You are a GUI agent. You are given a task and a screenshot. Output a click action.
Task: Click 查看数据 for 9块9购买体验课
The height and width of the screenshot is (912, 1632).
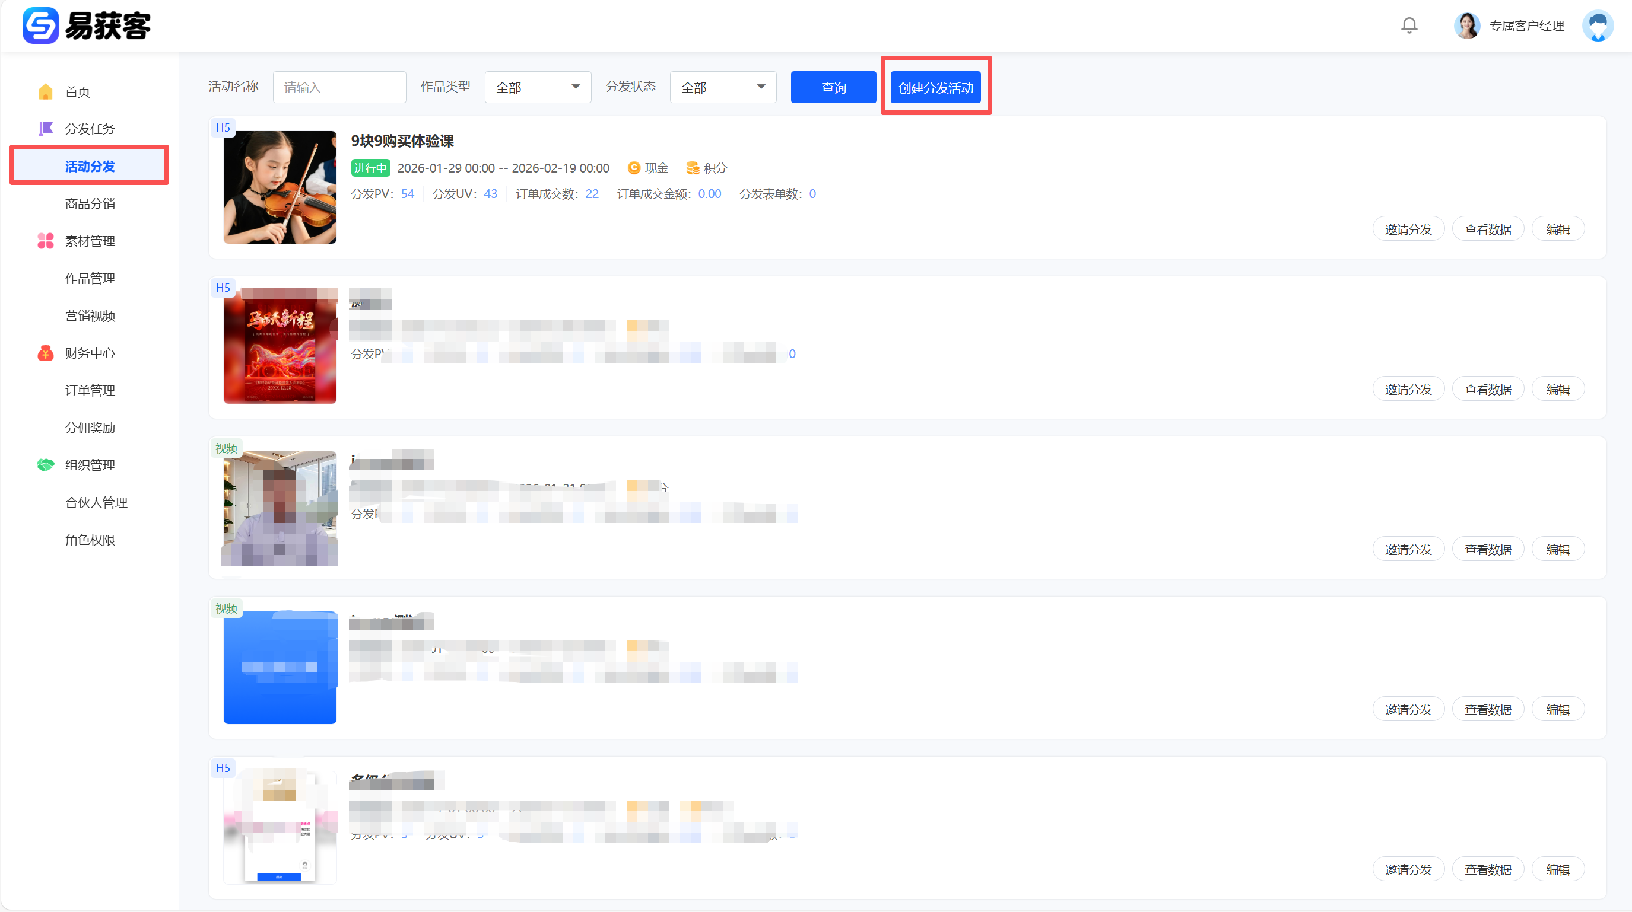tap(1488, 229)
